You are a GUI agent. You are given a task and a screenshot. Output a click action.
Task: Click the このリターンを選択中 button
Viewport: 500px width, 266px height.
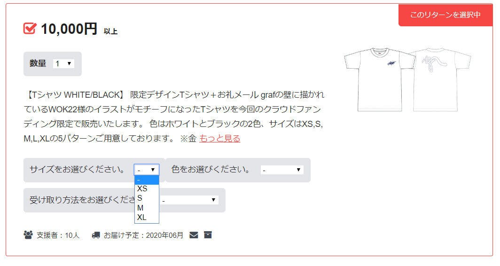[445, 15]
